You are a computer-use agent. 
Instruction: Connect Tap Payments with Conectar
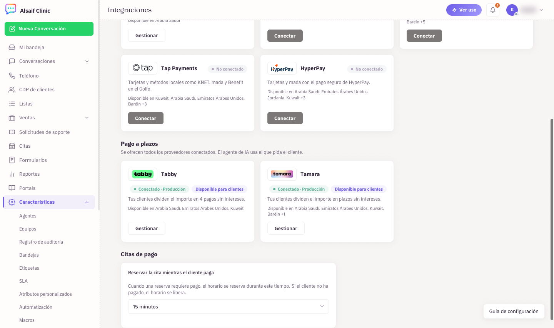point(146,118)
